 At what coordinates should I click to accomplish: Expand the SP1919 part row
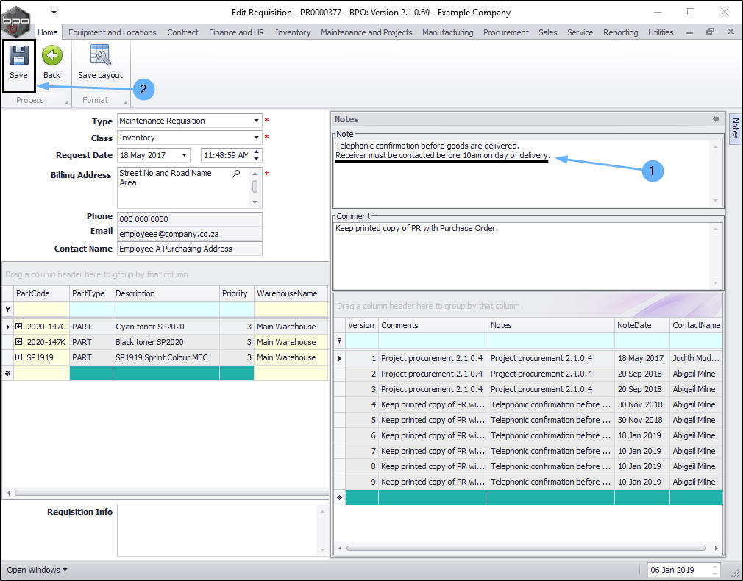click(18, 357)
